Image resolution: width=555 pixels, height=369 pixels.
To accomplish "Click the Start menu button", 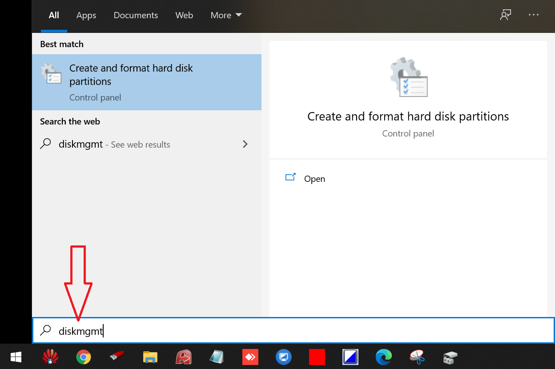I will (x=16, y=357).
